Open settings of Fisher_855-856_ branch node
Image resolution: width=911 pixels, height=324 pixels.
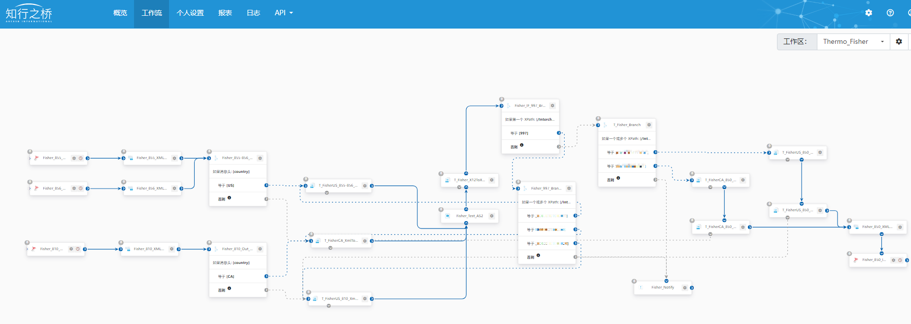[260, 159]
